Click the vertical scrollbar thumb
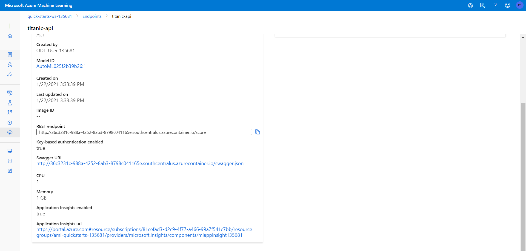 point(523,177)
